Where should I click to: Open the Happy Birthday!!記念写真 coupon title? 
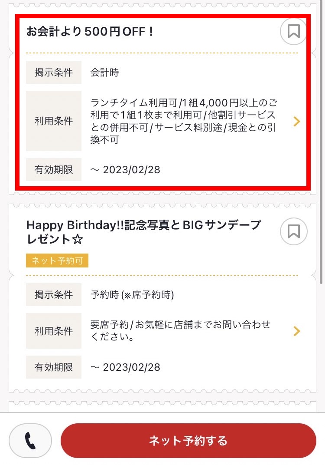point(143,232)
